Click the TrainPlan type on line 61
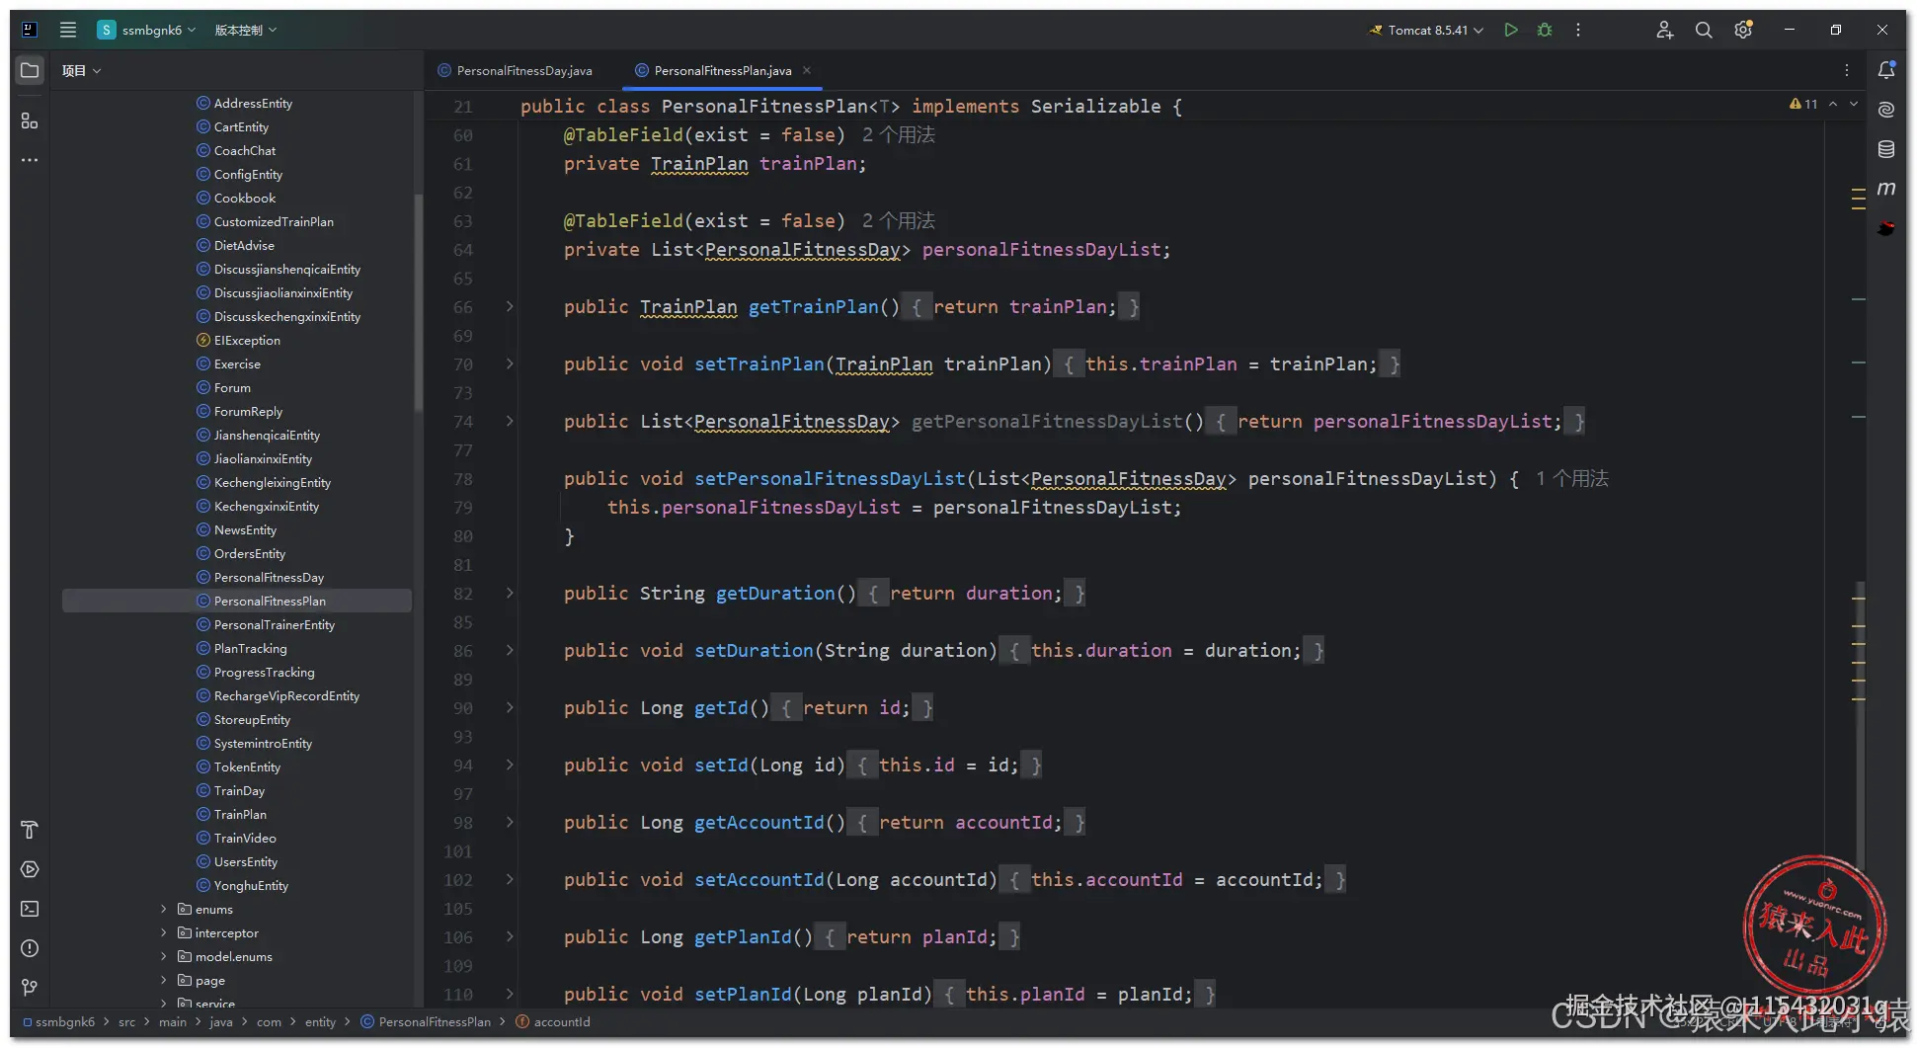Screen dimensions: 1917x1048 point(699,164)
